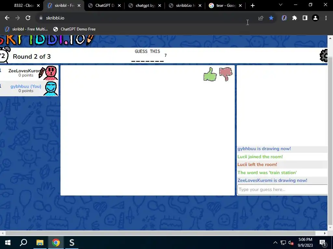Screen dimensions: 333x249
Task: Reload the skribbl.io page
Action: coord(28,18)
